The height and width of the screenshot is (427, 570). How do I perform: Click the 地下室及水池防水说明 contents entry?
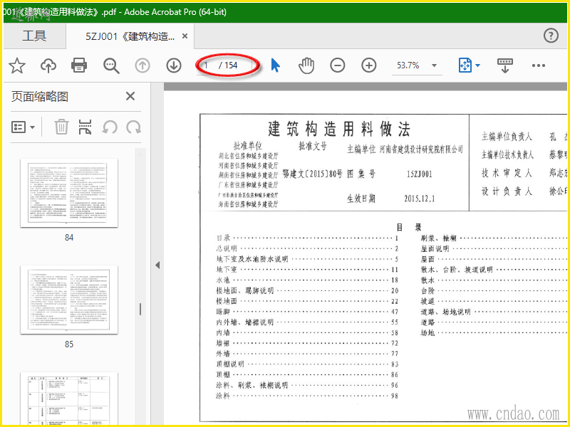(x=307, y=259)
